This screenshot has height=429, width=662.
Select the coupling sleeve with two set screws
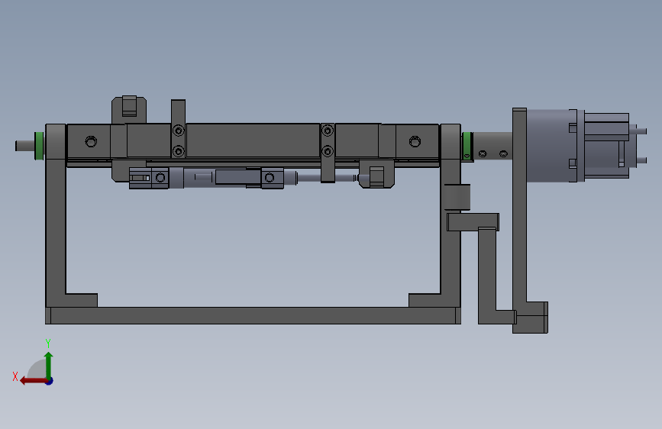492,146
